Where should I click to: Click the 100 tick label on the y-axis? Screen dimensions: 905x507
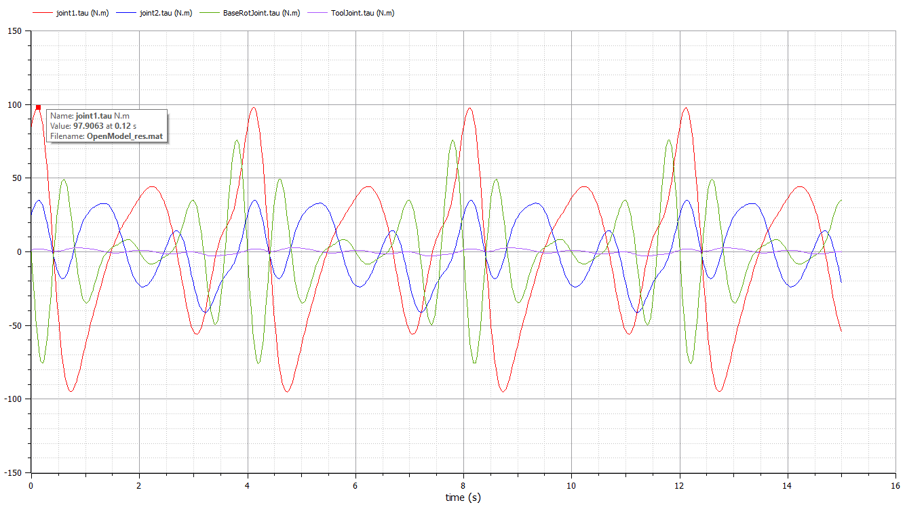[15, 105]
